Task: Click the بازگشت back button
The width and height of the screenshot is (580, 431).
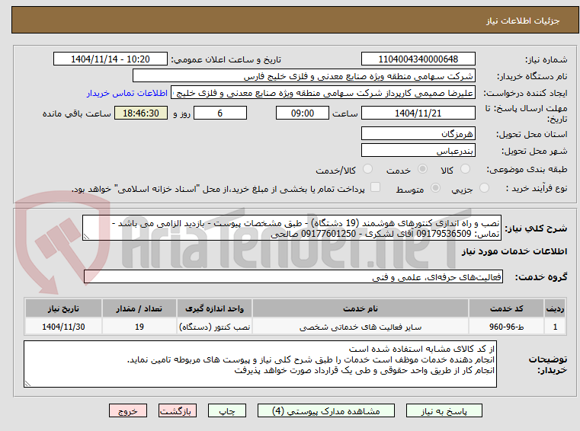Action: [178, 410]
